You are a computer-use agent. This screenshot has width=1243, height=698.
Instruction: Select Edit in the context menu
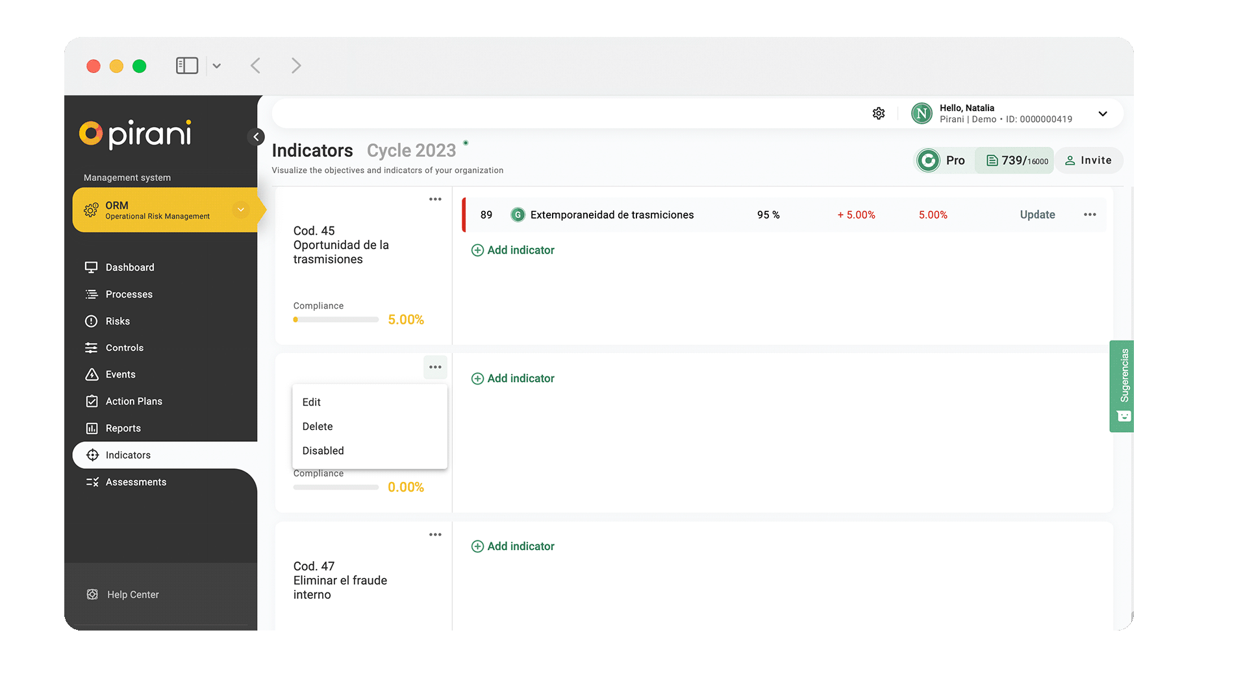coord(311,402)
